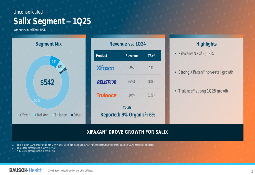The width and height of the screenshot is (255, 175).
Task: Click the Xifaxan brand logo in the table
Action: click(105, 68)
